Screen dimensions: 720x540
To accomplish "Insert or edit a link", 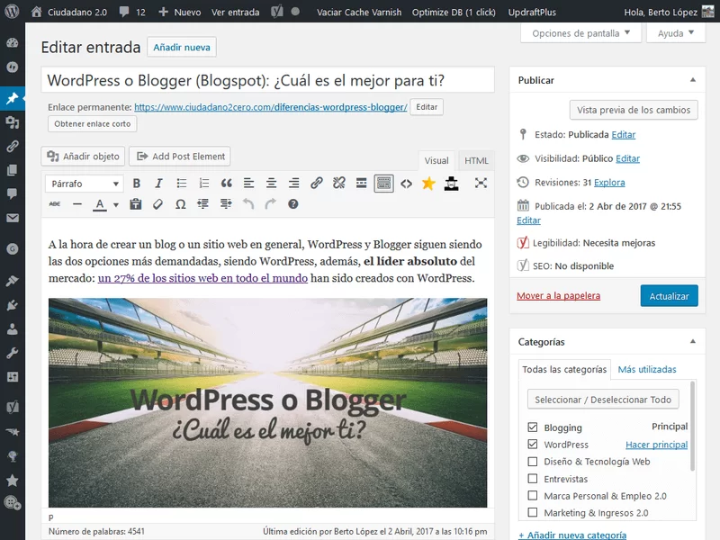I will click(317, 184).
